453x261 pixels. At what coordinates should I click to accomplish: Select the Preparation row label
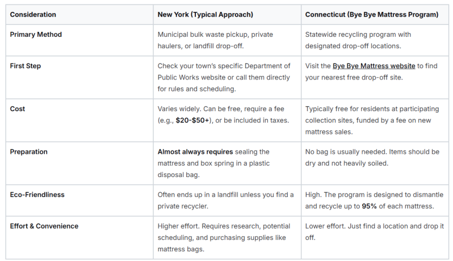28,152
